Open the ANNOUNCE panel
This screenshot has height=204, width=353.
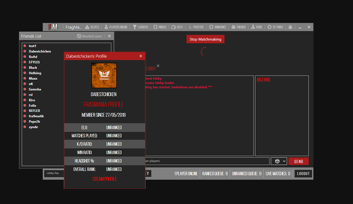coord(217,27)
